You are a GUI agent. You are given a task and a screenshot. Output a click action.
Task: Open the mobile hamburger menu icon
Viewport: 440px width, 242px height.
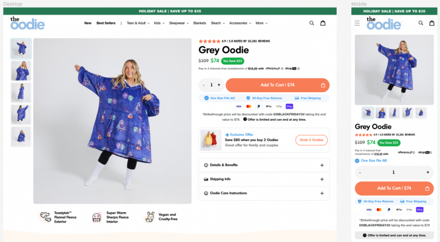pyautogui.click(x=357, y=23)
